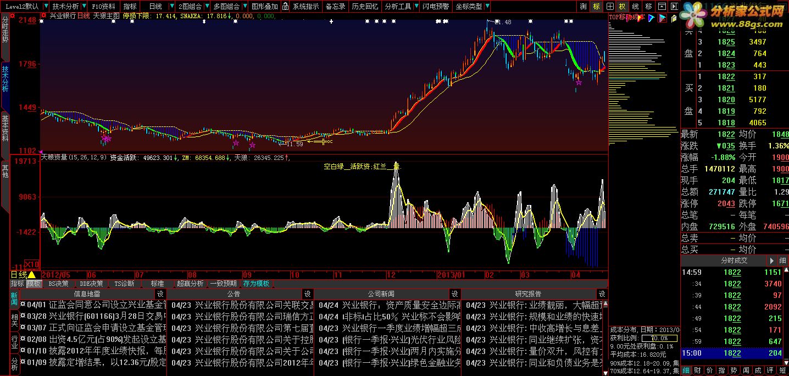Click the 历史回忆 toolbar button

[365, 7]
